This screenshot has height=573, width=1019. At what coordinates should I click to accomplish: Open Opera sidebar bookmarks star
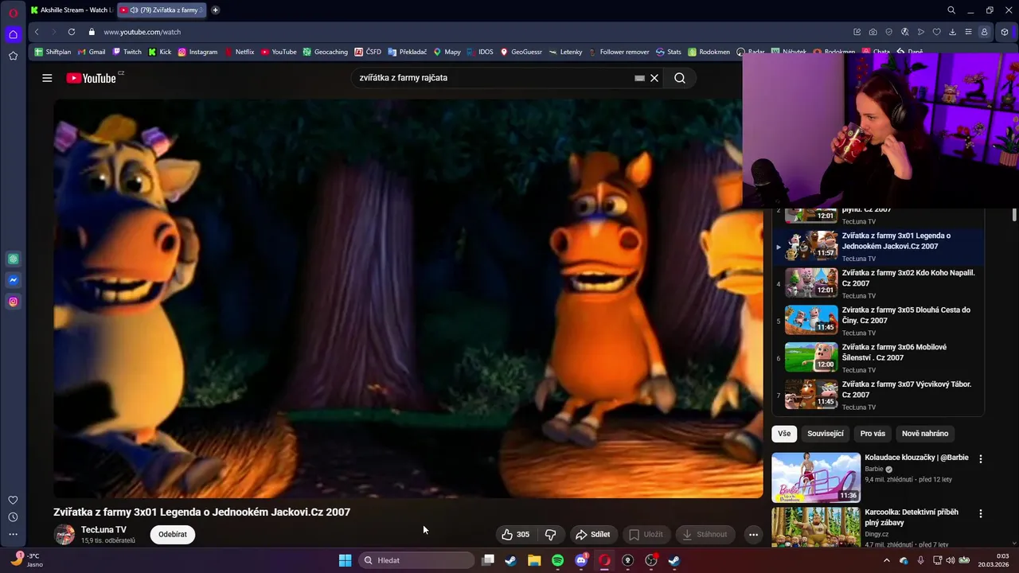(13, 56)
